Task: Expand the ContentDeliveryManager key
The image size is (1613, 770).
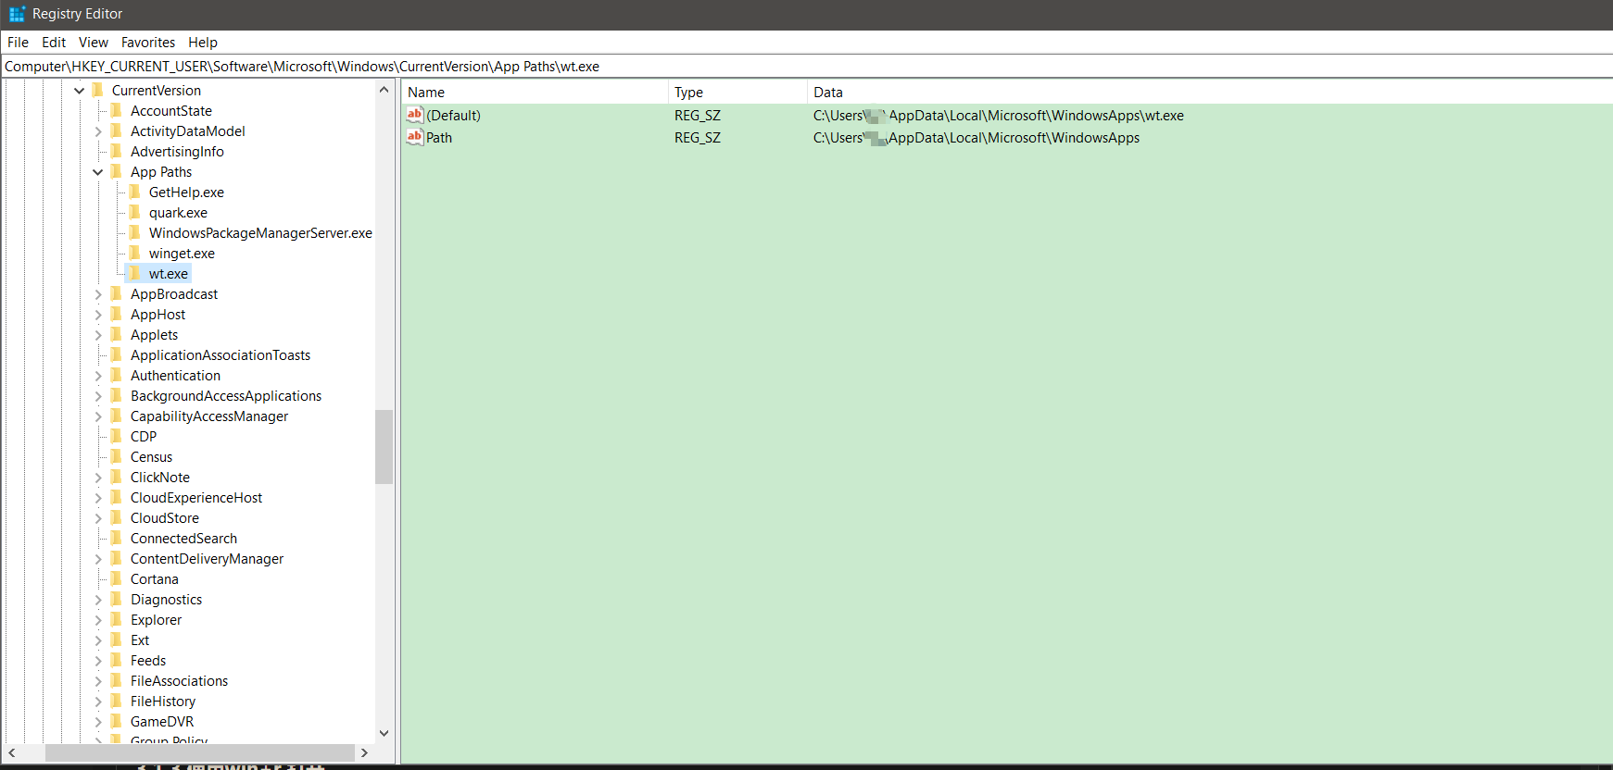Action: click(98, 559)
